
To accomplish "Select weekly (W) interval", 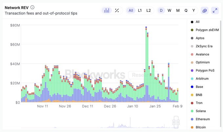I will (169, 11).
